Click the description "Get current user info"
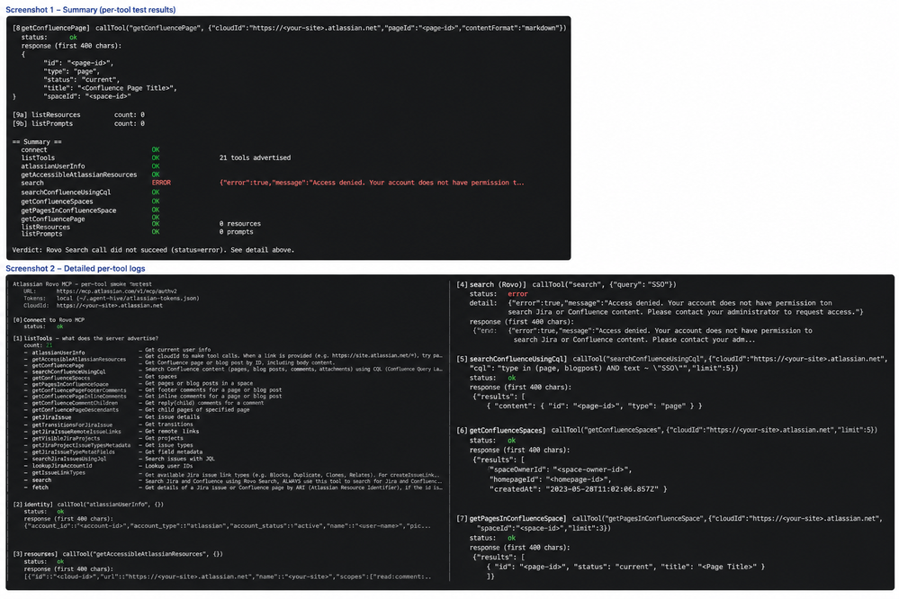 point(177,349)
